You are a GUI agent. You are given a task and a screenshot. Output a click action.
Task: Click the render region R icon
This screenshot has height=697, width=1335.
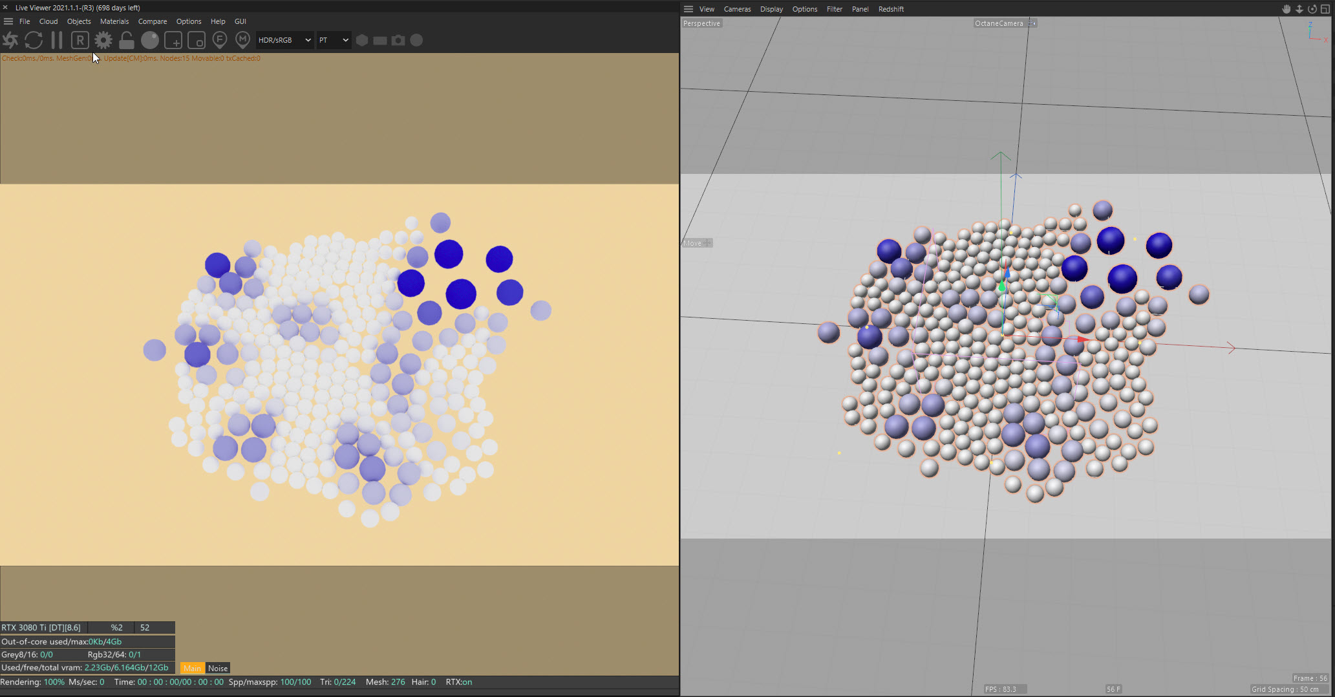tap(80, 40)
